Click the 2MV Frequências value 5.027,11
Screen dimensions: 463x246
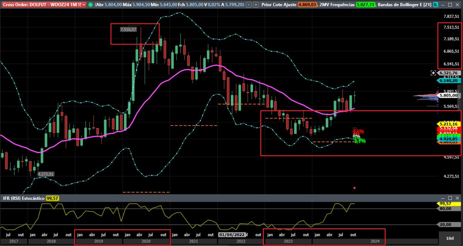(x=365, y=5)
